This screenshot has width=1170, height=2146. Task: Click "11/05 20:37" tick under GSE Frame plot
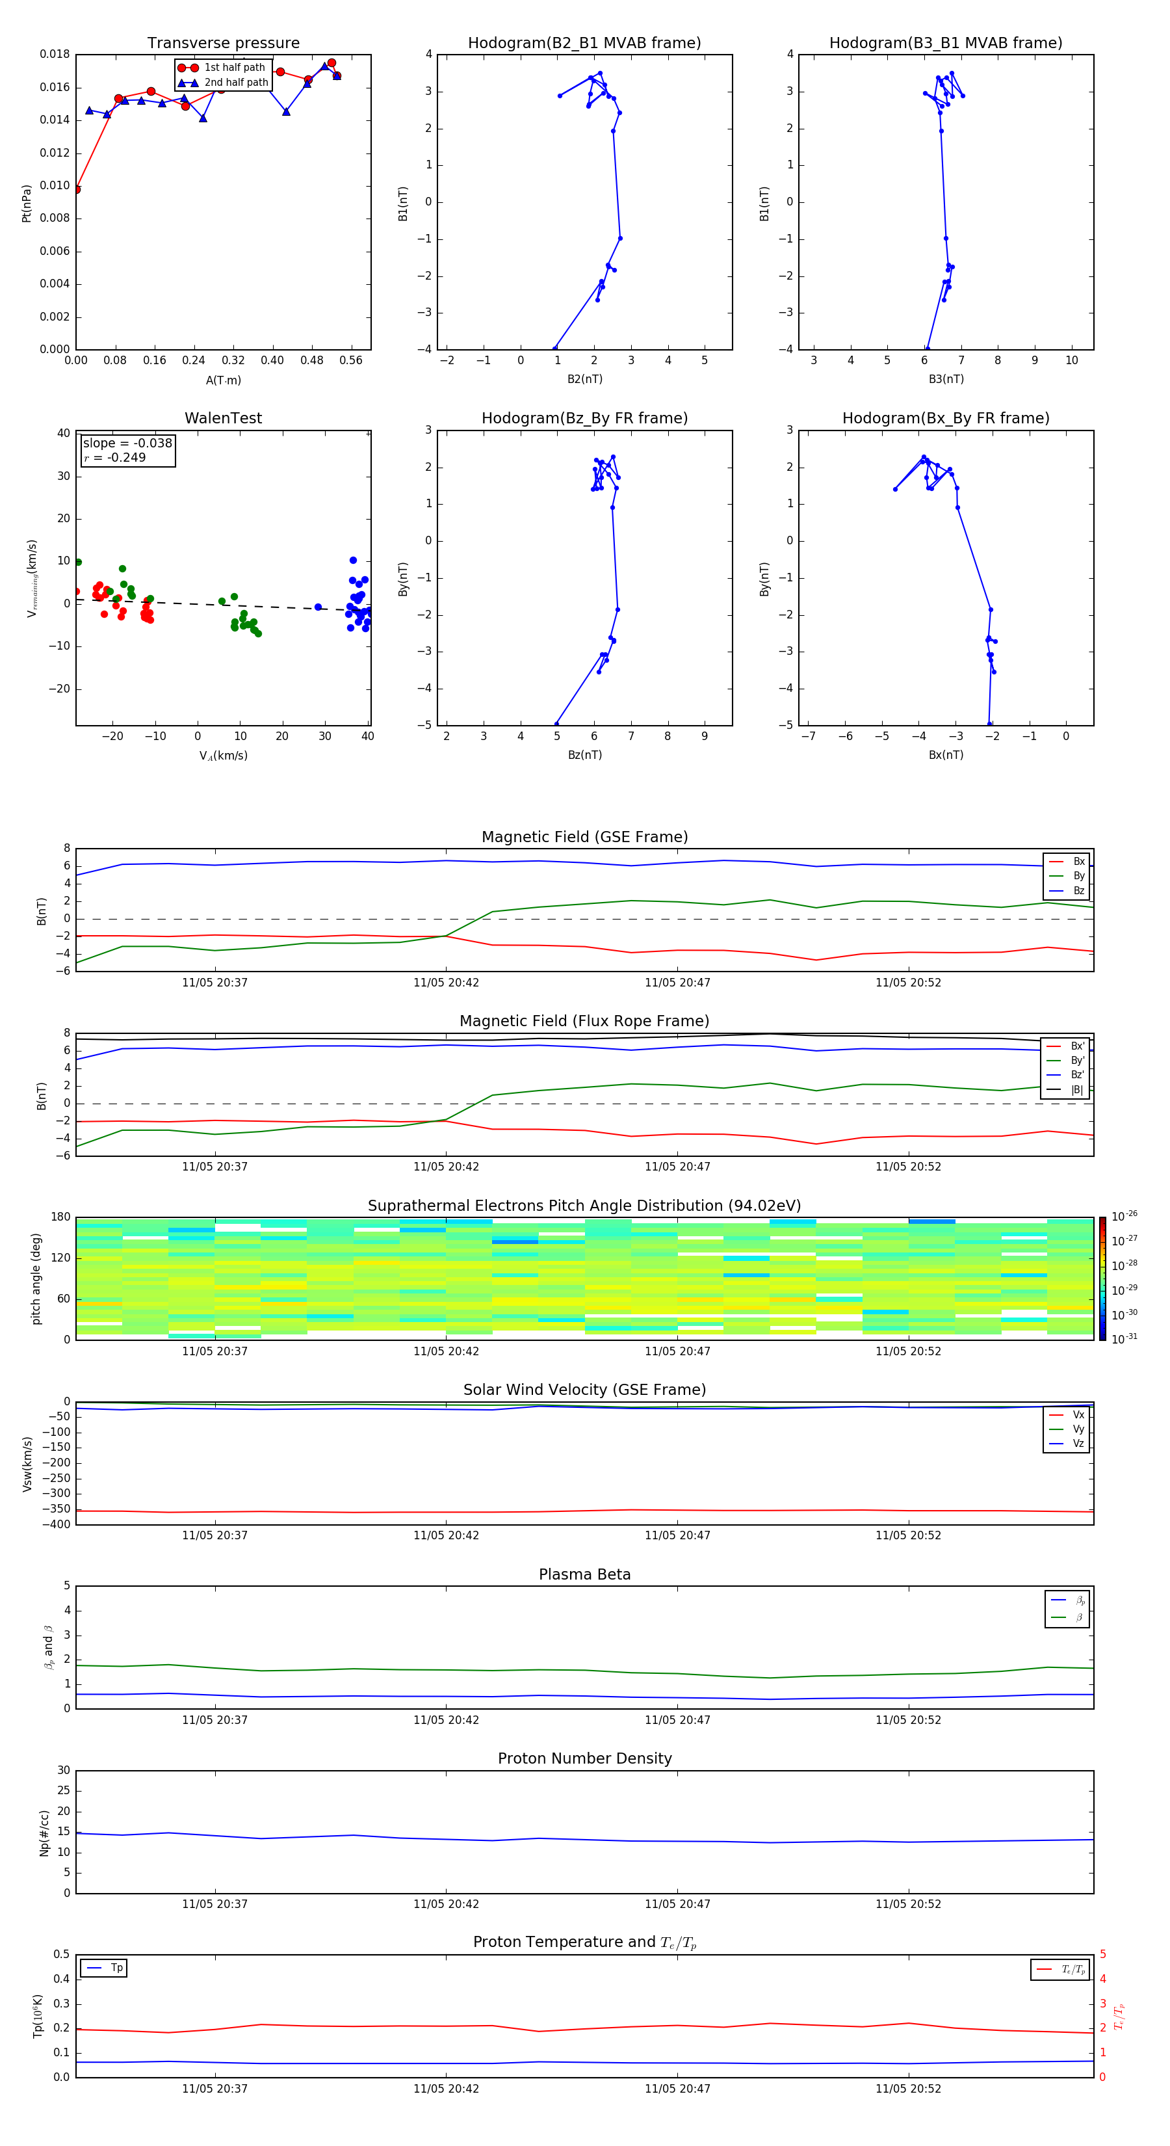pos(215,982)
